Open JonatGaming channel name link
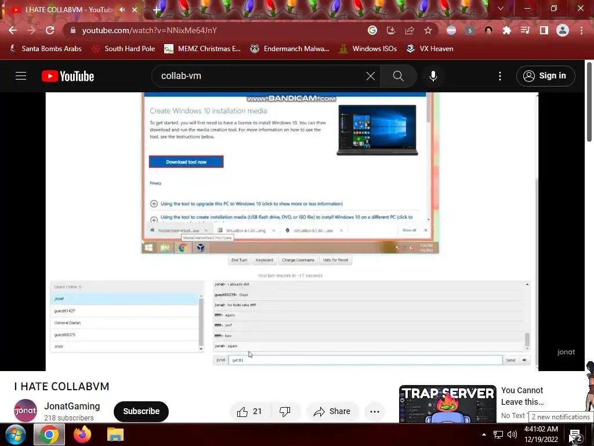Viewport: 594px width, 446px height. 72,406
